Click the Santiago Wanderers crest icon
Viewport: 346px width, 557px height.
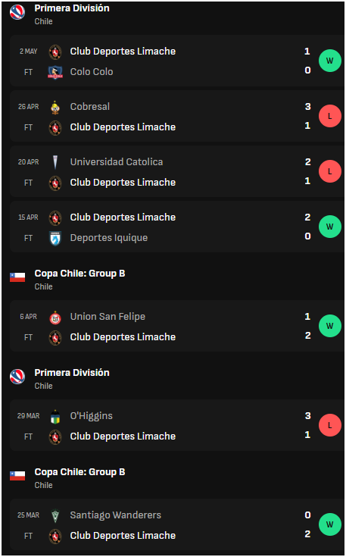(x=55, y=515)
